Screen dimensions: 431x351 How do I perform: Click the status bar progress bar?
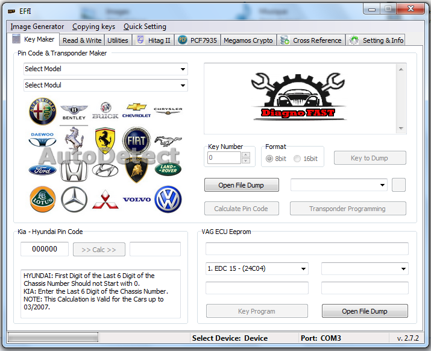53,337
